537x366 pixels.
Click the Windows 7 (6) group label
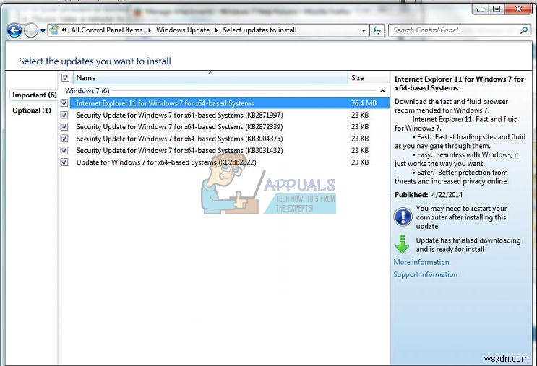click(x=87, y=91)
